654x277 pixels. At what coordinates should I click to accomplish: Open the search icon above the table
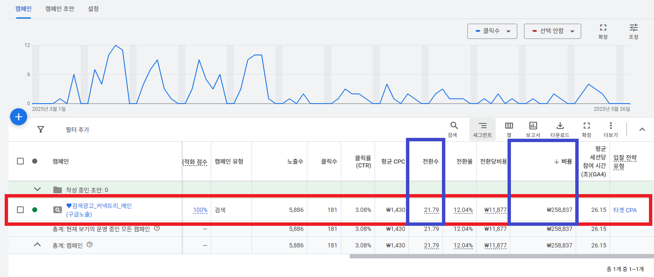[453, 126]
